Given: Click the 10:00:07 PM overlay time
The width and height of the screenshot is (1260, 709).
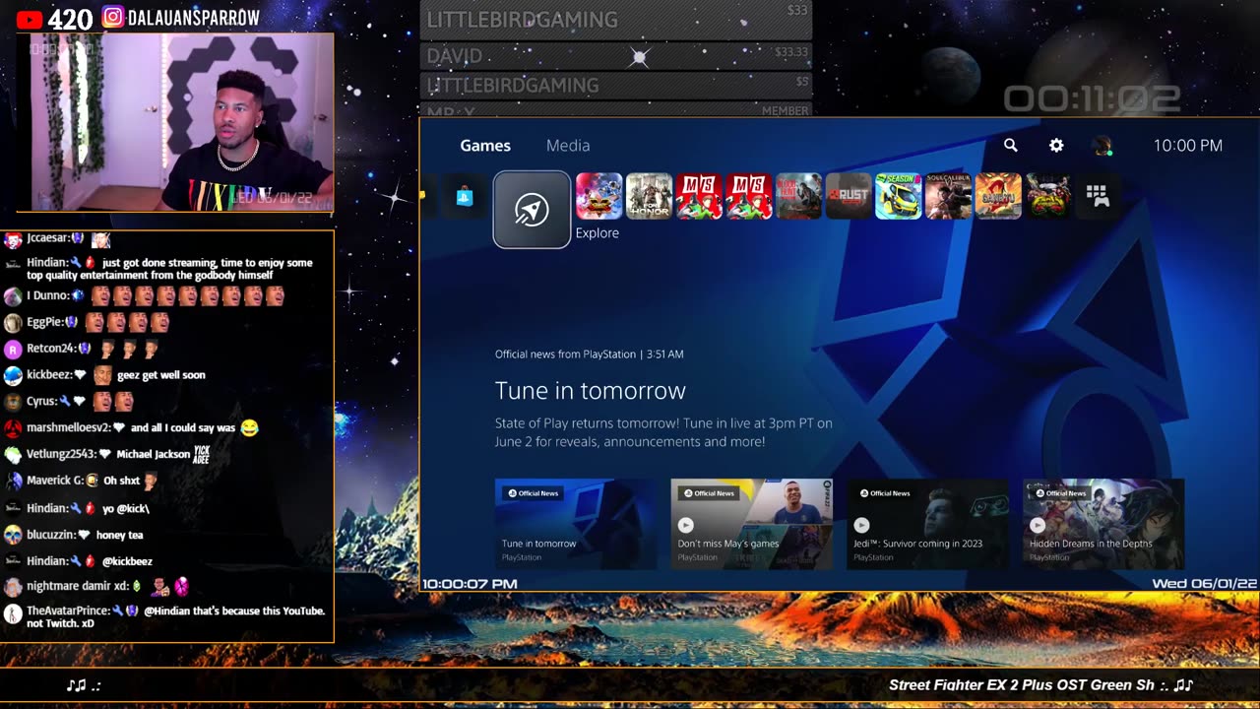Looking at the screenshot, I should click(x=470, y=584).
